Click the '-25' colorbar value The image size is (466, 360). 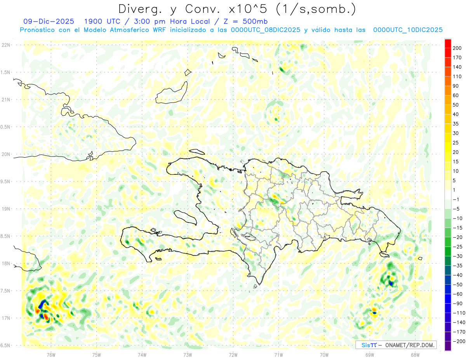[x=458, y=247]
